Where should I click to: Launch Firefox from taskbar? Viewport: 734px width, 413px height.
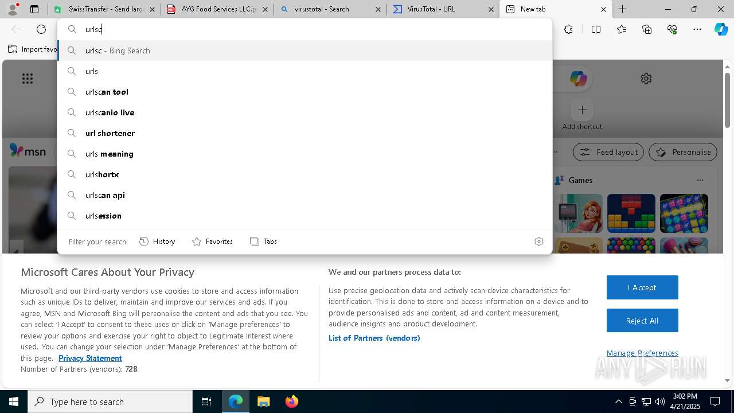pos(292,402)
